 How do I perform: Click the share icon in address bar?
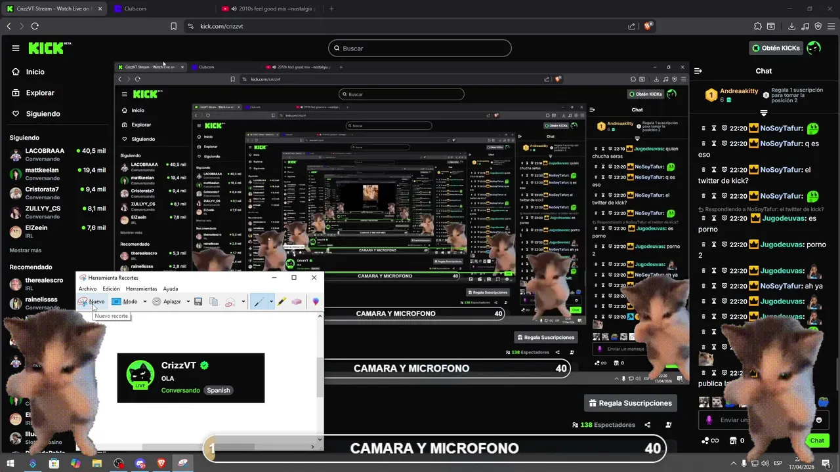[x=631, y=26]
